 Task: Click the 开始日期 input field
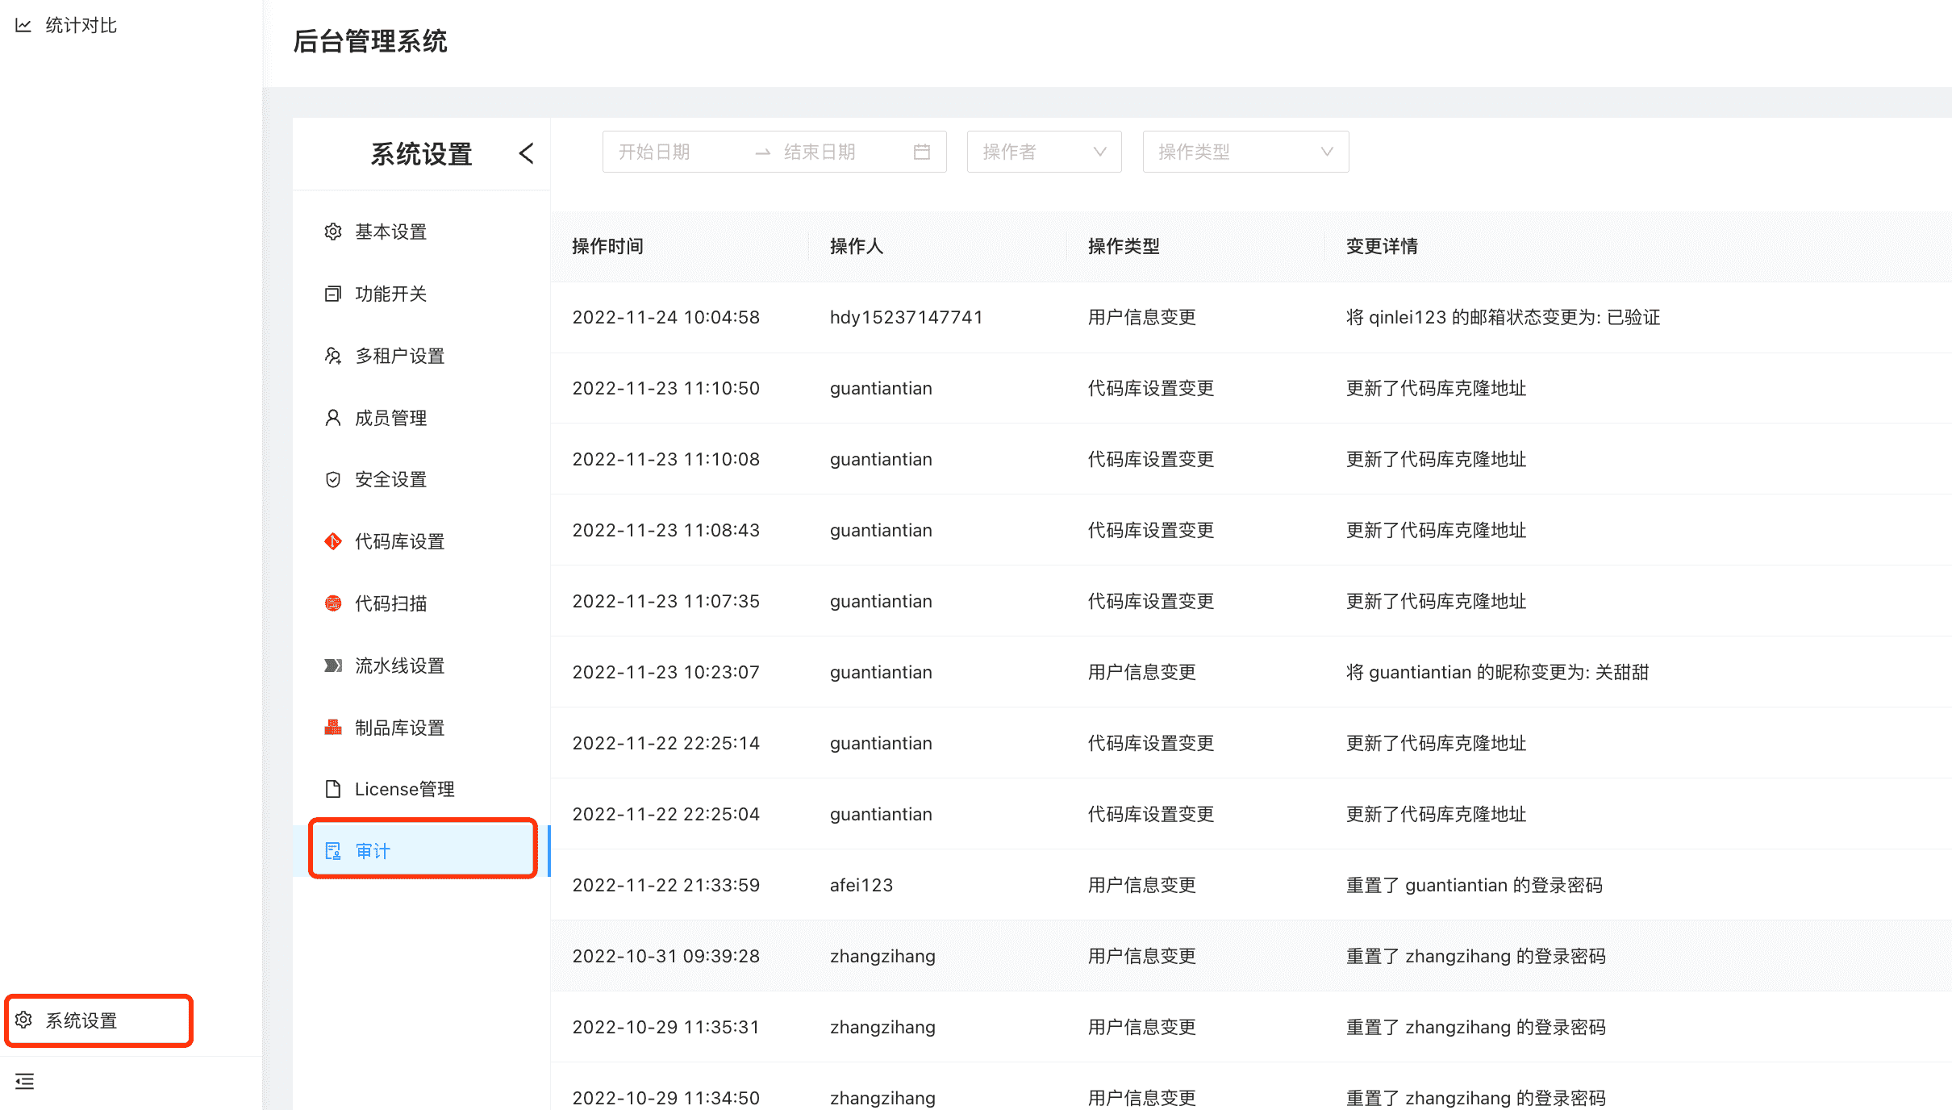pyautogui.click(x=674, y=152)
